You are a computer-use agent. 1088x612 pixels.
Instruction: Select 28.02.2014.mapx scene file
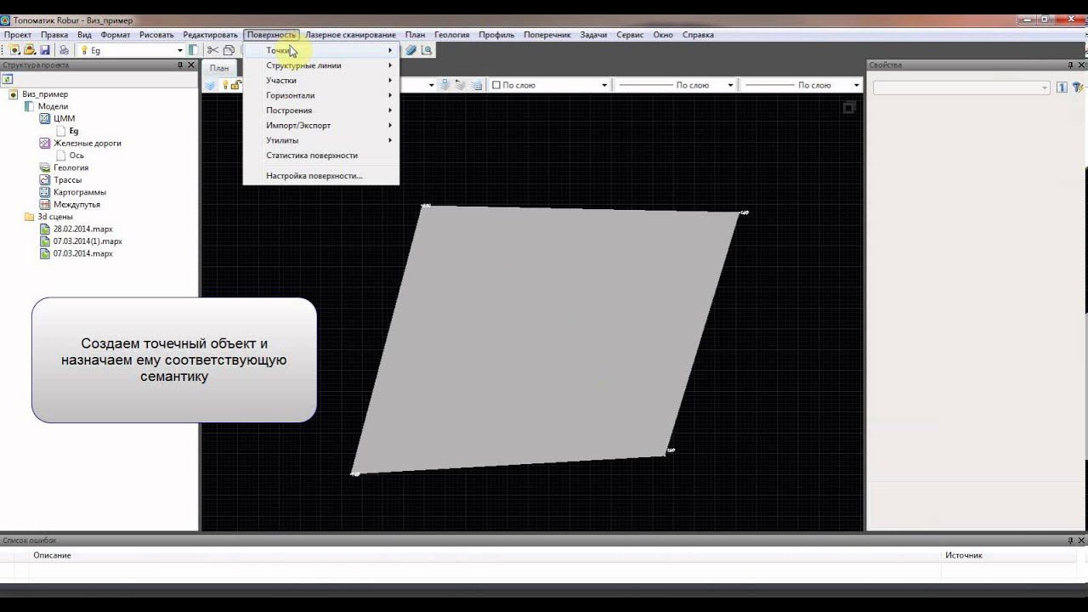(x=82, y=229)
